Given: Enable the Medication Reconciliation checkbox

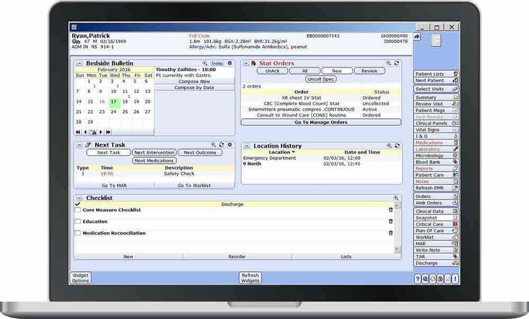Looking at the screenshot, I should (x=78, y=233).
